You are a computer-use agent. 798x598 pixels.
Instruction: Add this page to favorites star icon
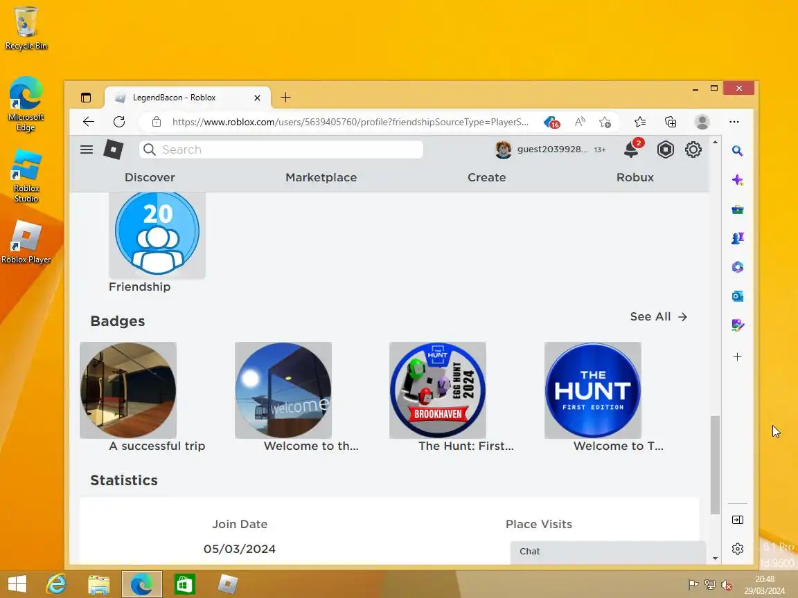[605, 122]
